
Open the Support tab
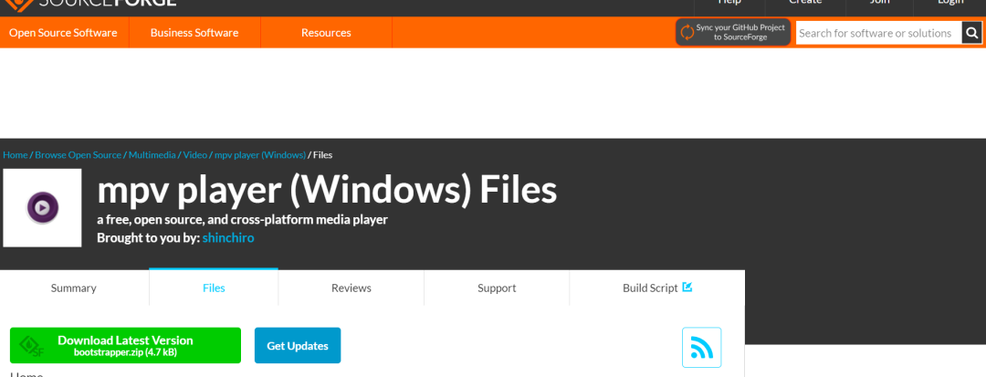coord(497,288)
